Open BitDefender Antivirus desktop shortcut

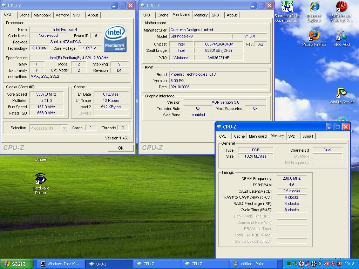point(341,12)
